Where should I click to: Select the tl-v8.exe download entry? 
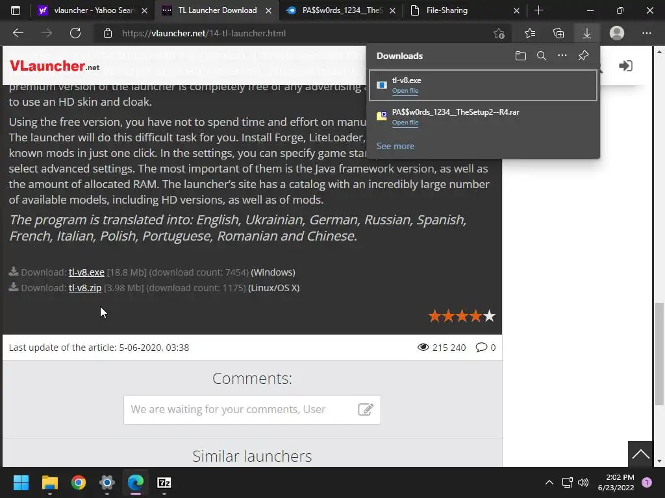[483, 85]
